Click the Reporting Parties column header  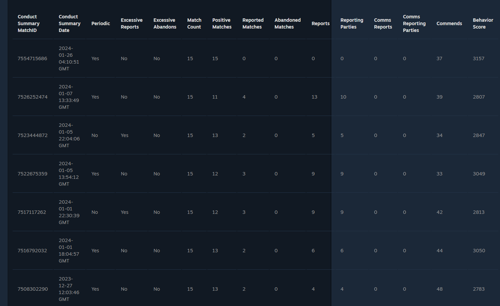tap(352, 23)
